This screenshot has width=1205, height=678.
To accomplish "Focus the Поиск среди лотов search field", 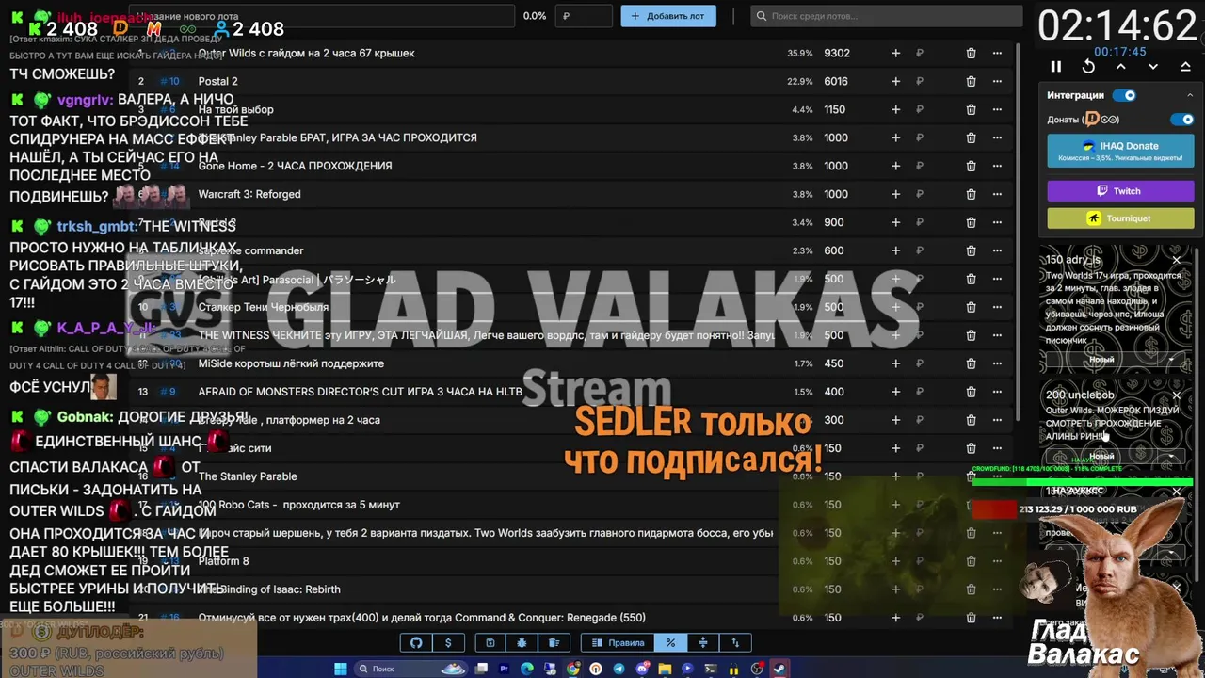I will click(886, 16).
